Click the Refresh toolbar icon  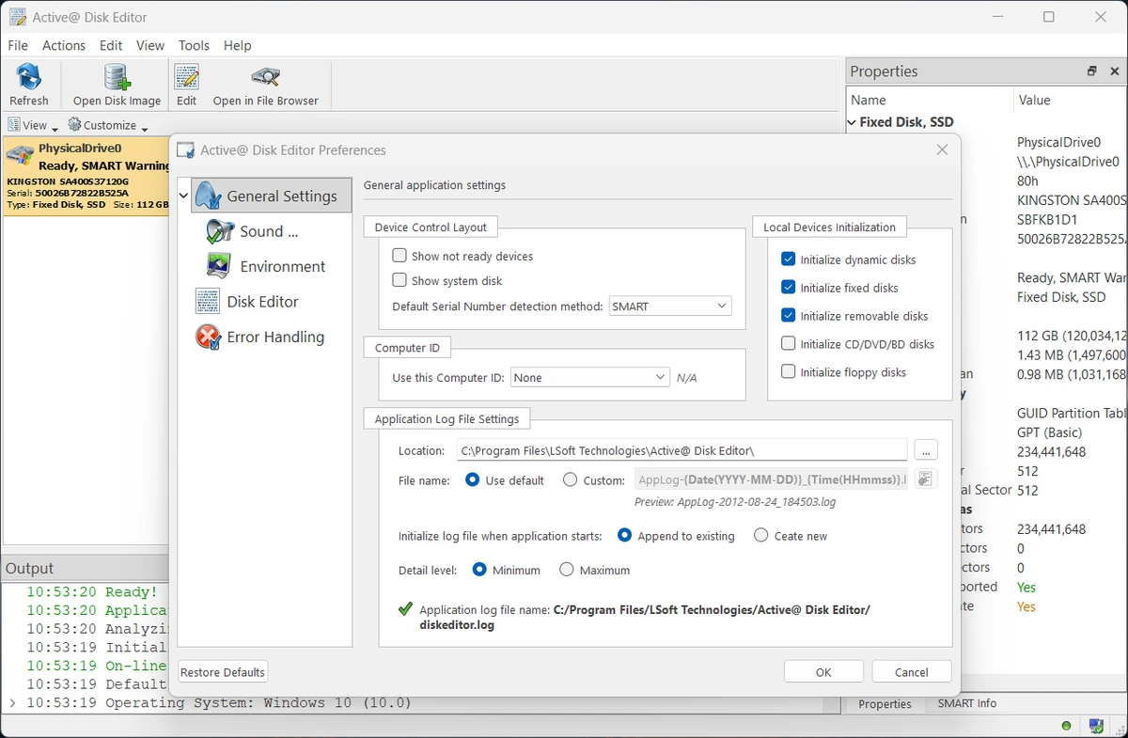[29, 77]
